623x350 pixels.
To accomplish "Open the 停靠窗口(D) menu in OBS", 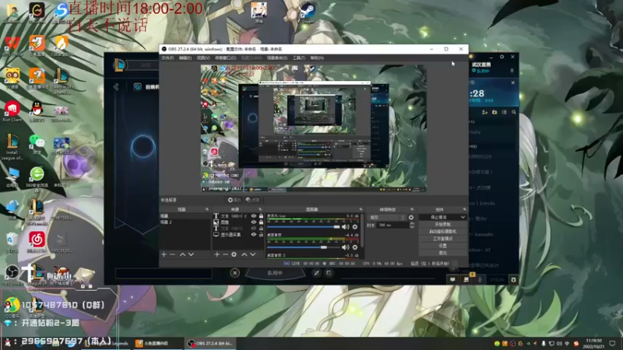I will pyautogui.click(x=225, y=58).
